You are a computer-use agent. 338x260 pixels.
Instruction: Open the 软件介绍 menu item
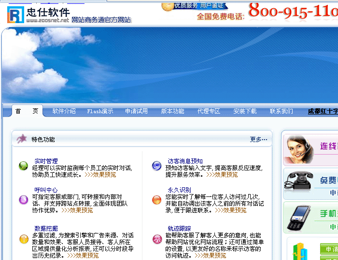(64, 111)
